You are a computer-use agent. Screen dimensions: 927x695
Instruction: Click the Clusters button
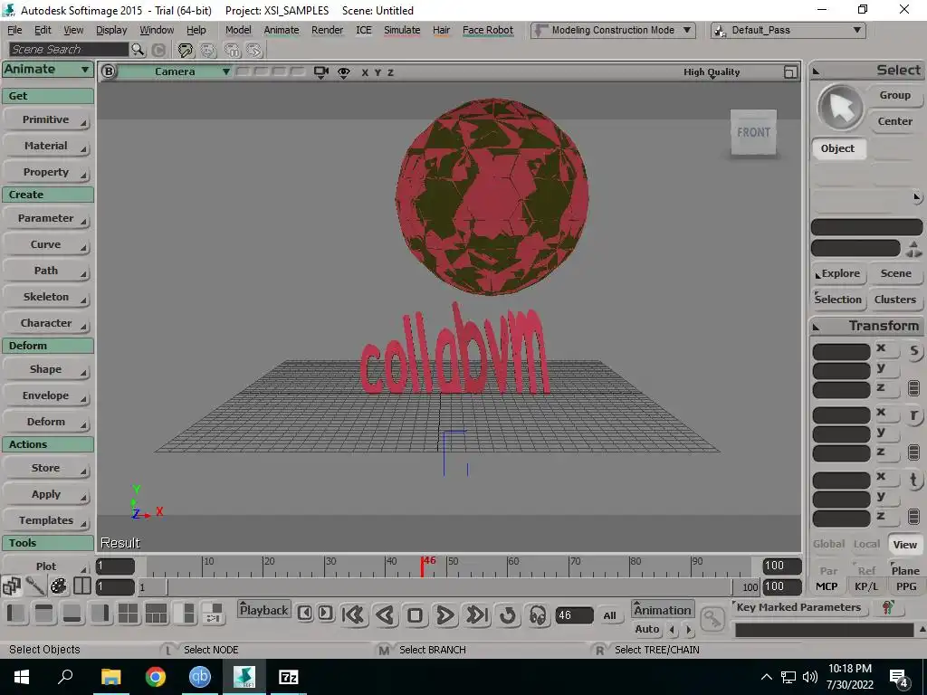click(x=894, y=300)
